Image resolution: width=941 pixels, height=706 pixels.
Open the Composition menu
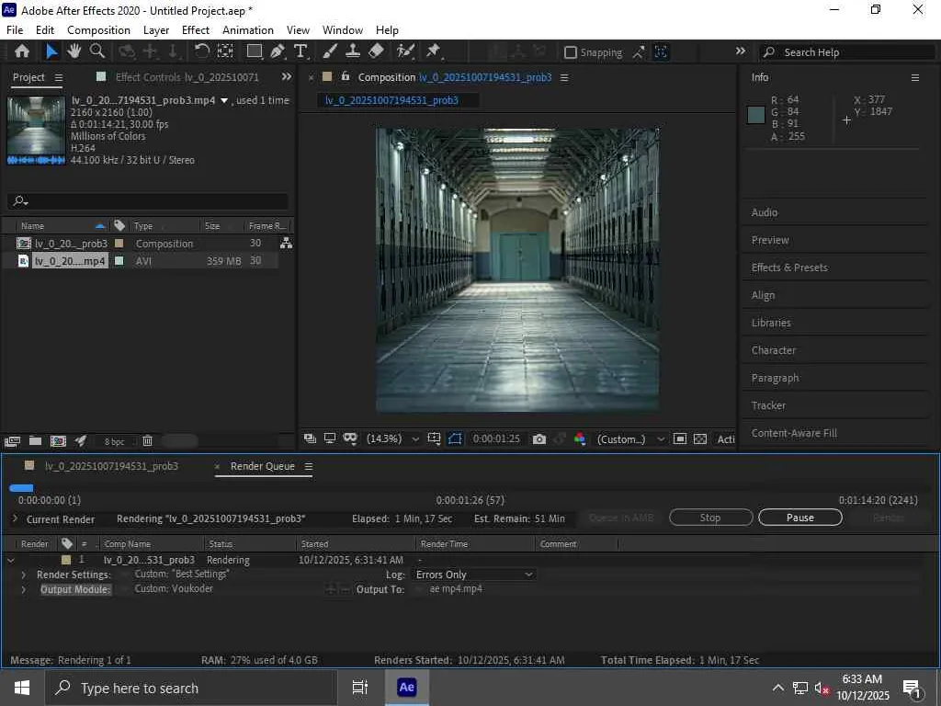point(98,30)
